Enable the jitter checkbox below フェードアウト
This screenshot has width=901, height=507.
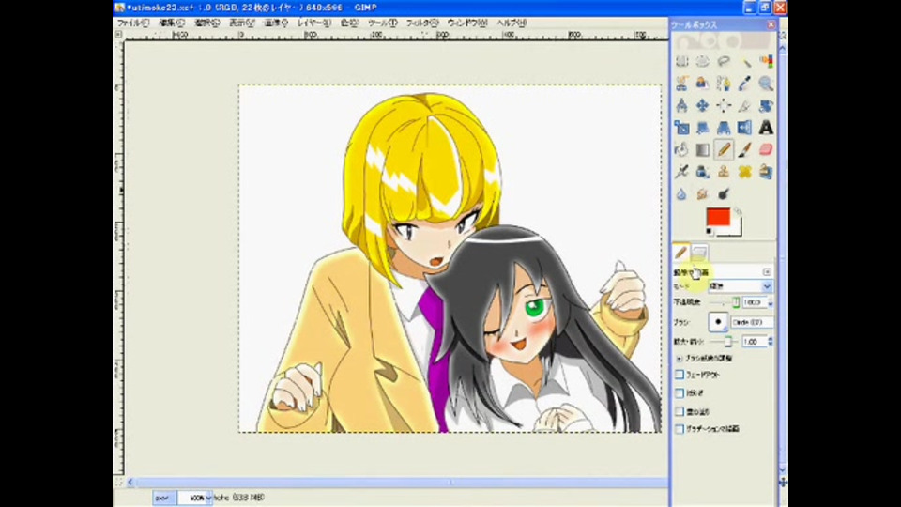tap(680, 393)
